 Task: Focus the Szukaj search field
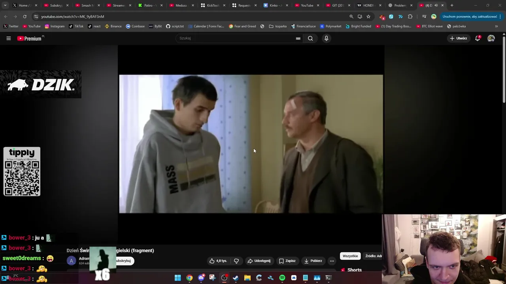[x=235, y=38]
